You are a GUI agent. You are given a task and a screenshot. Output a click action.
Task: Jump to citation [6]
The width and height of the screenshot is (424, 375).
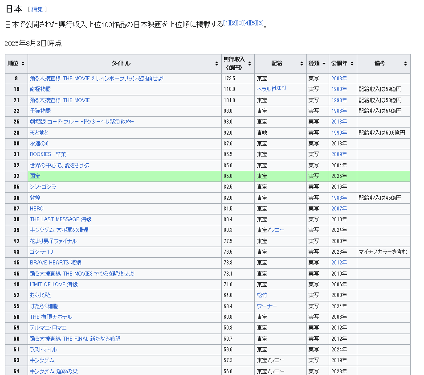tap(261, 23)
